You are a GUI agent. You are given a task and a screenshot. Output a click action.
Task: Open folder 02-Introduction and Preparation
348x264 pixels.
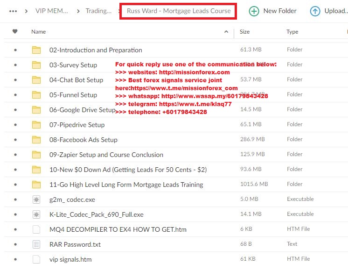pos(96,50)
